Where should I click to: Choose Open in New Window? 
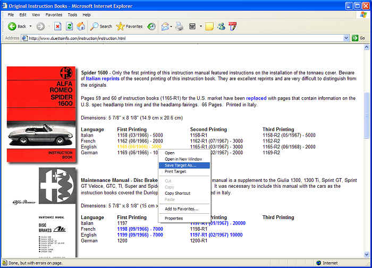[184, 160]
